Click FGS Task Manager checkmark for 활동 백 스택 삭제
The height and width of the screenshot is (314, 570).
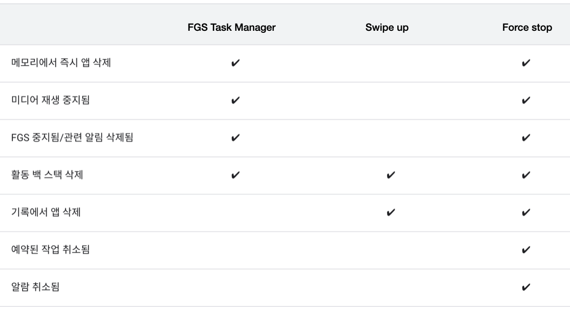pos(236,175)
